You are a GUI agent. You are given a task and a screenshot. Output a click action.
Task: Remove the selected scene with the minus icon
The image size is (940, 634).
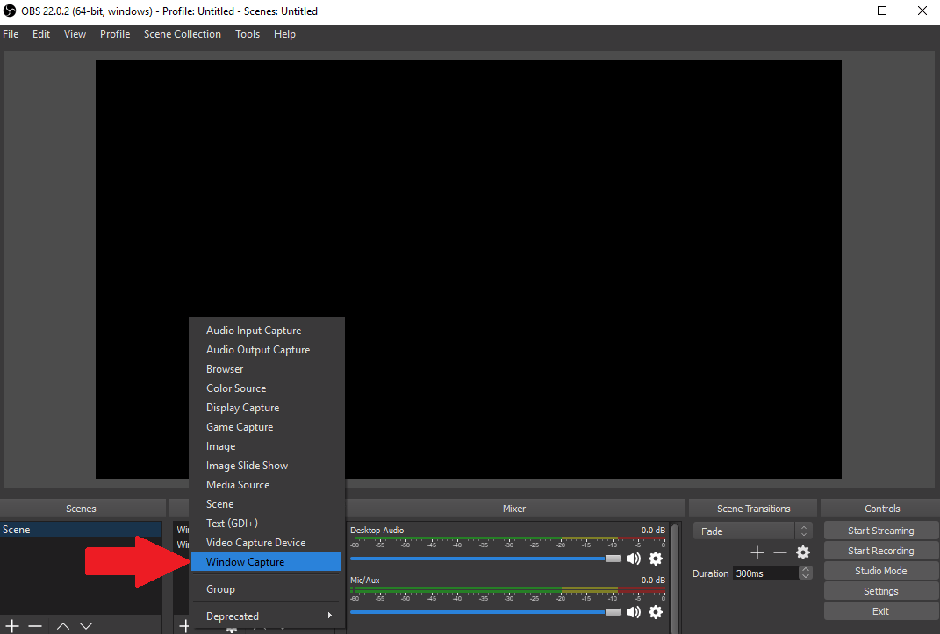(x=34, y=625)
